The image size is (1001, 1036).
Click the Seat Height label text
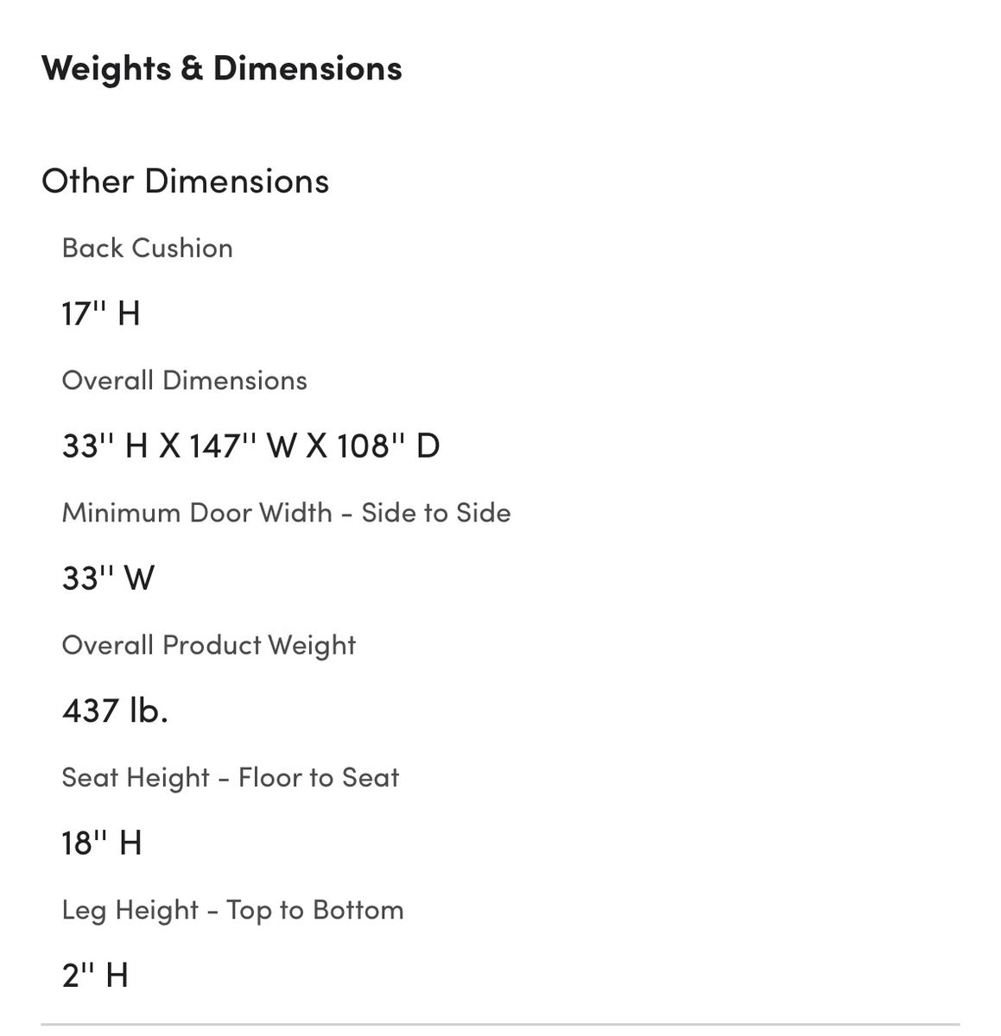coord(136,778)
